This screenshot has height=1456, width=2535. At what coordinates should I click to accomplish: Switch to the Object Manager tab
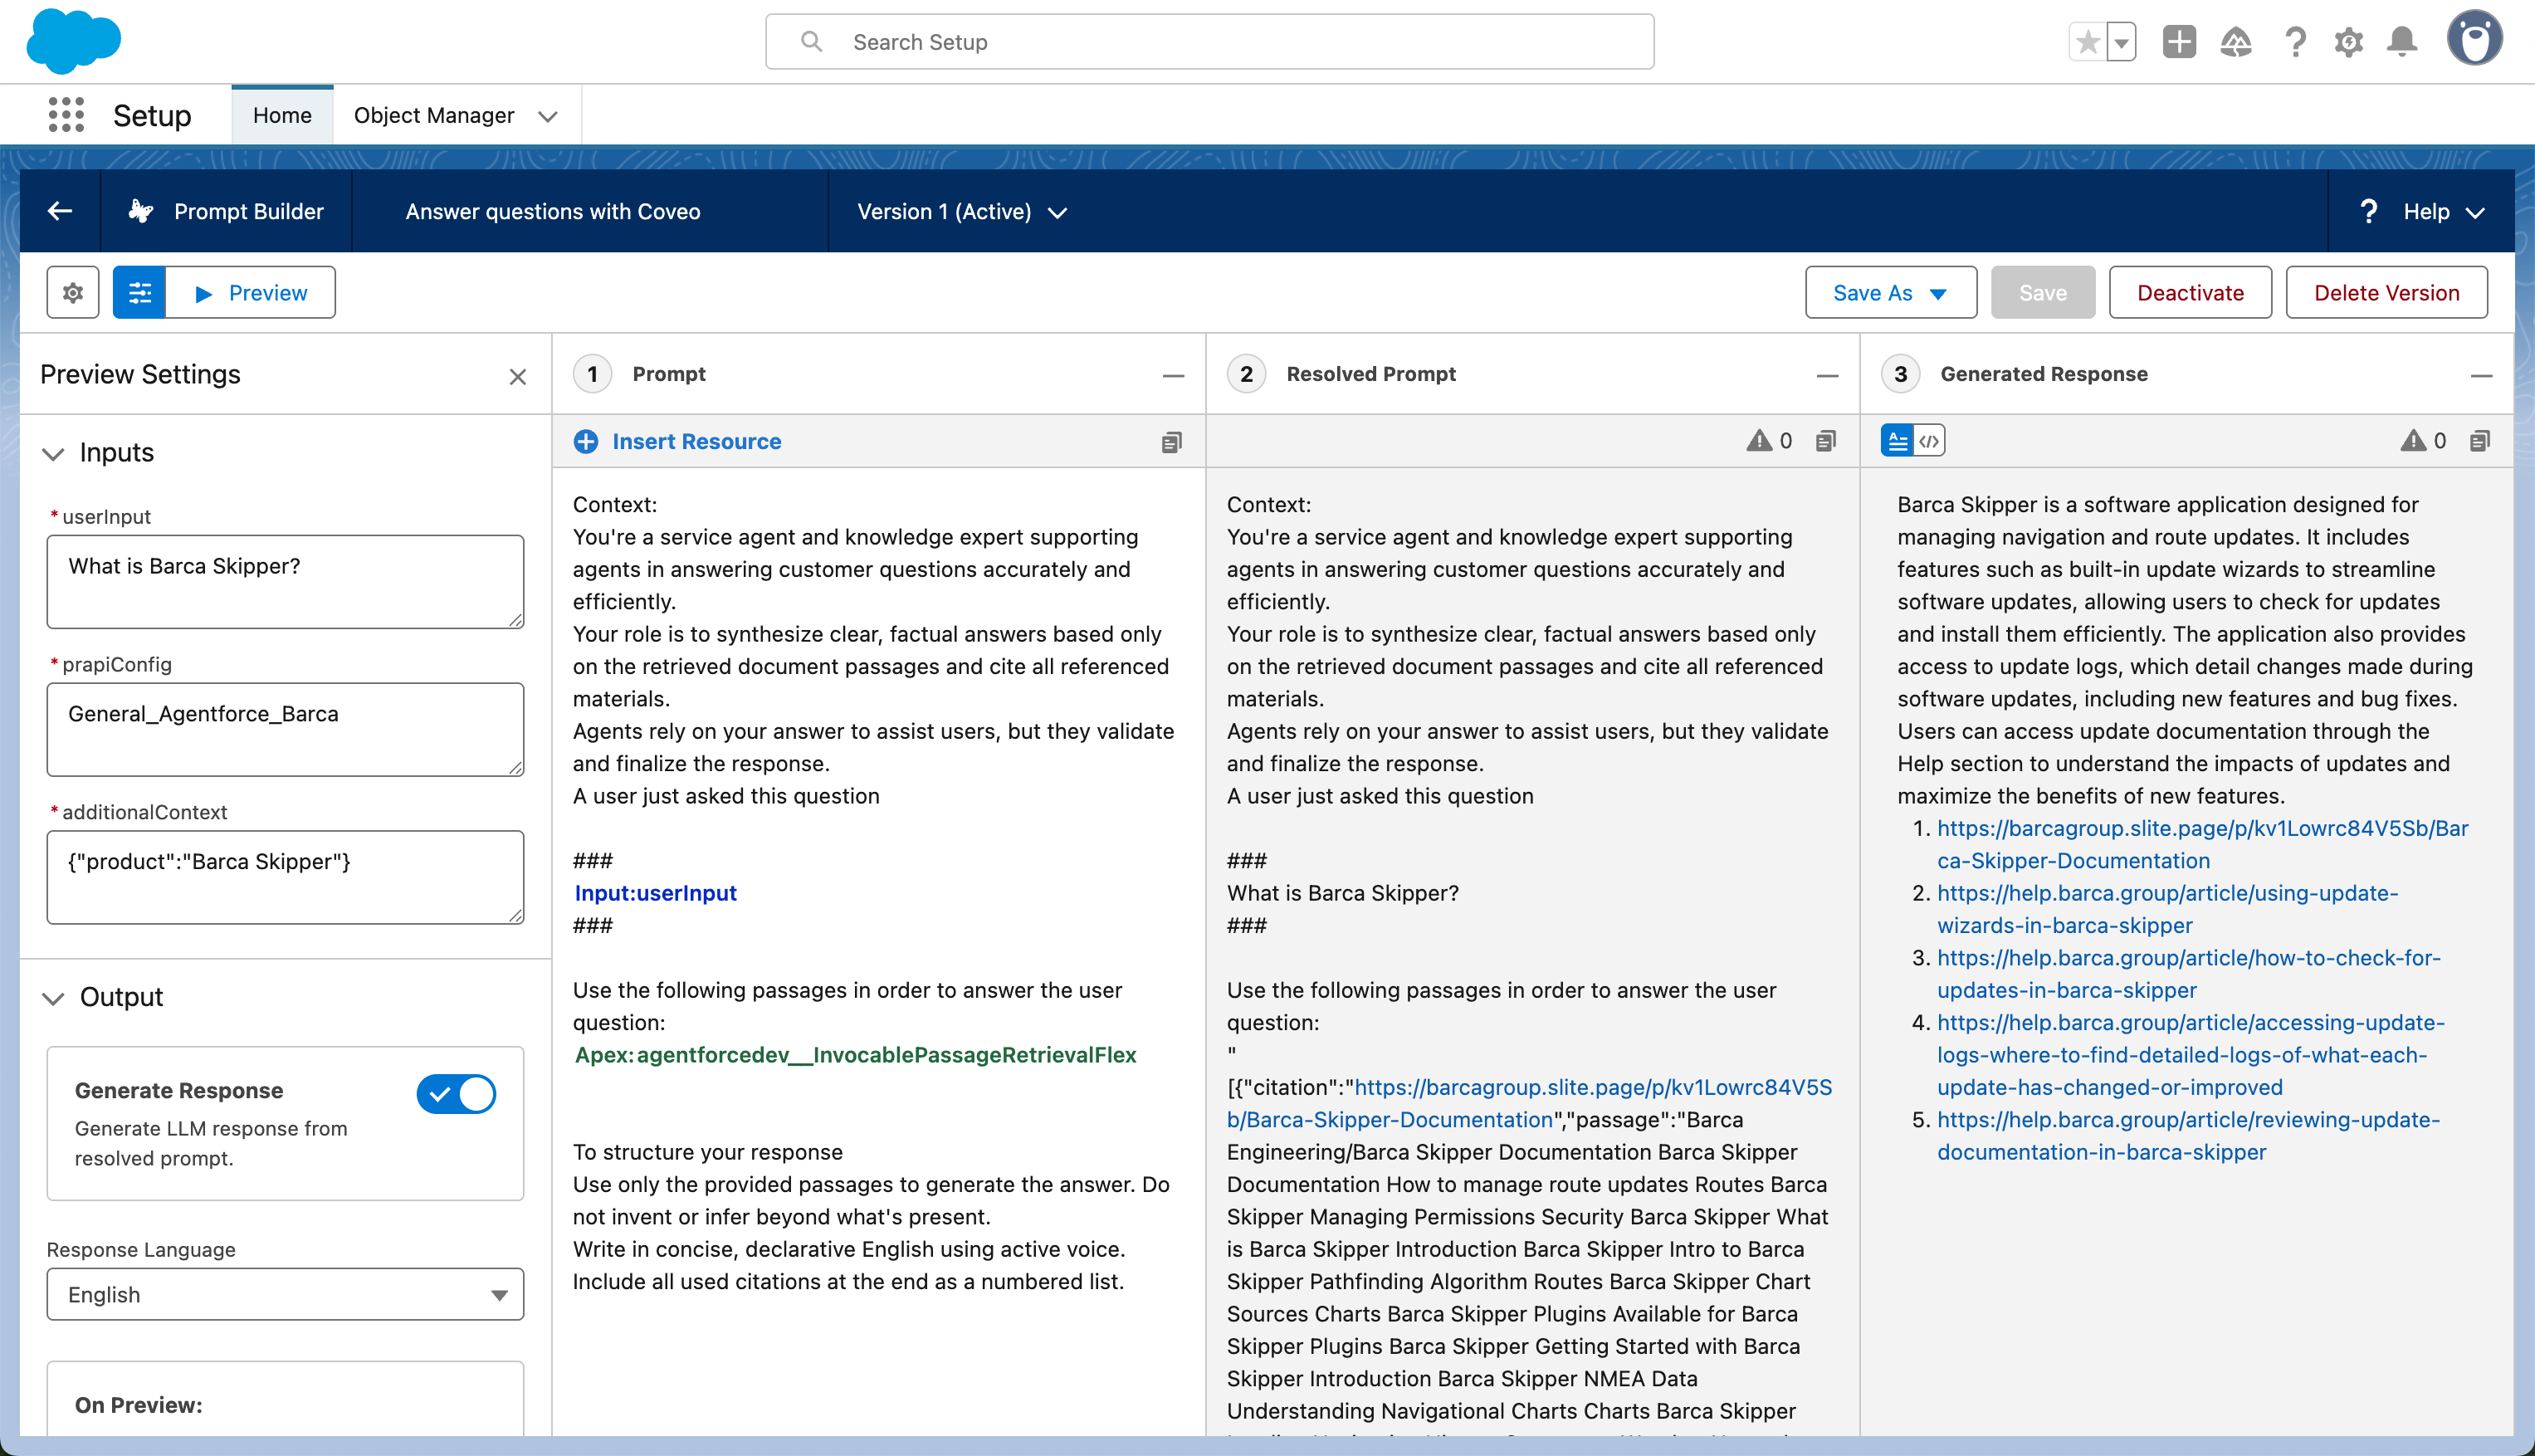[x=434, y=115]
